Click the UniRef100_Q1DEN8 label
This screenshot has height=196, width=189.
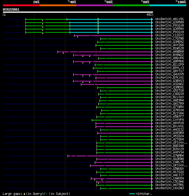(170, 159)
